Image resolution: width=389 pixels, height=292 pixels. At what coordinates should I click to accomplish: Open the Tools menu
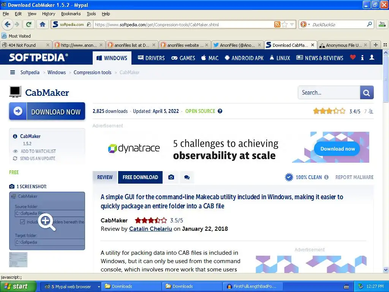point(91,14)
